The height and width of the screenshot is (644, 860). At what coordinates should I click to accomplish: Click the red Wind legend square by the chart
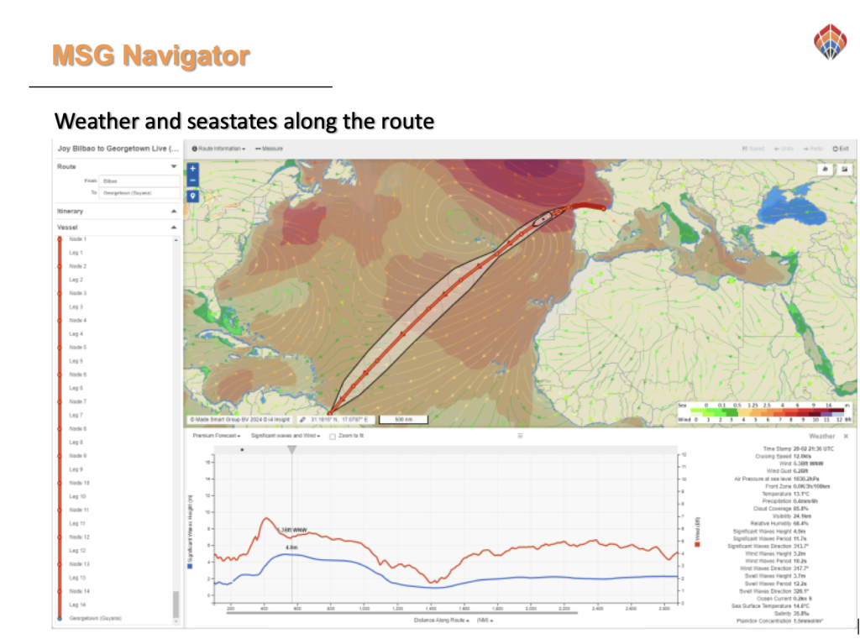click(x=698, y=545)
